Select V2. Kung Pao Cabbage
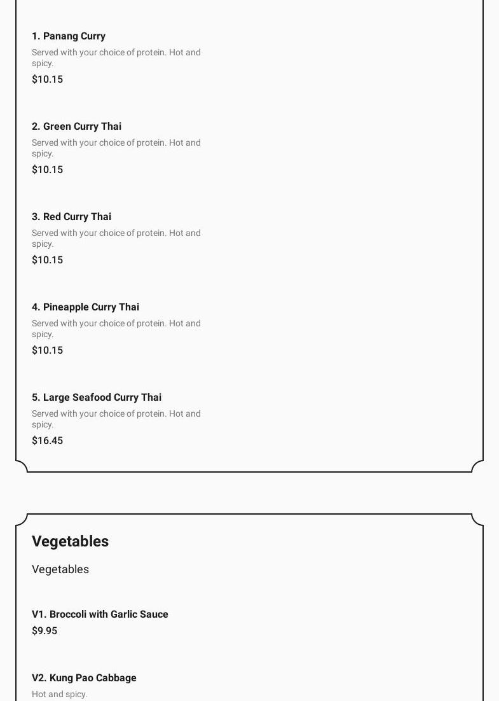 coord(84,678)
